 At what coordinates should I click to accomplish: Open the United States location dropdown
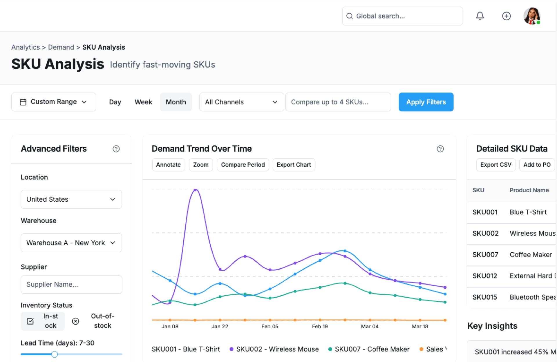point(71,199)
